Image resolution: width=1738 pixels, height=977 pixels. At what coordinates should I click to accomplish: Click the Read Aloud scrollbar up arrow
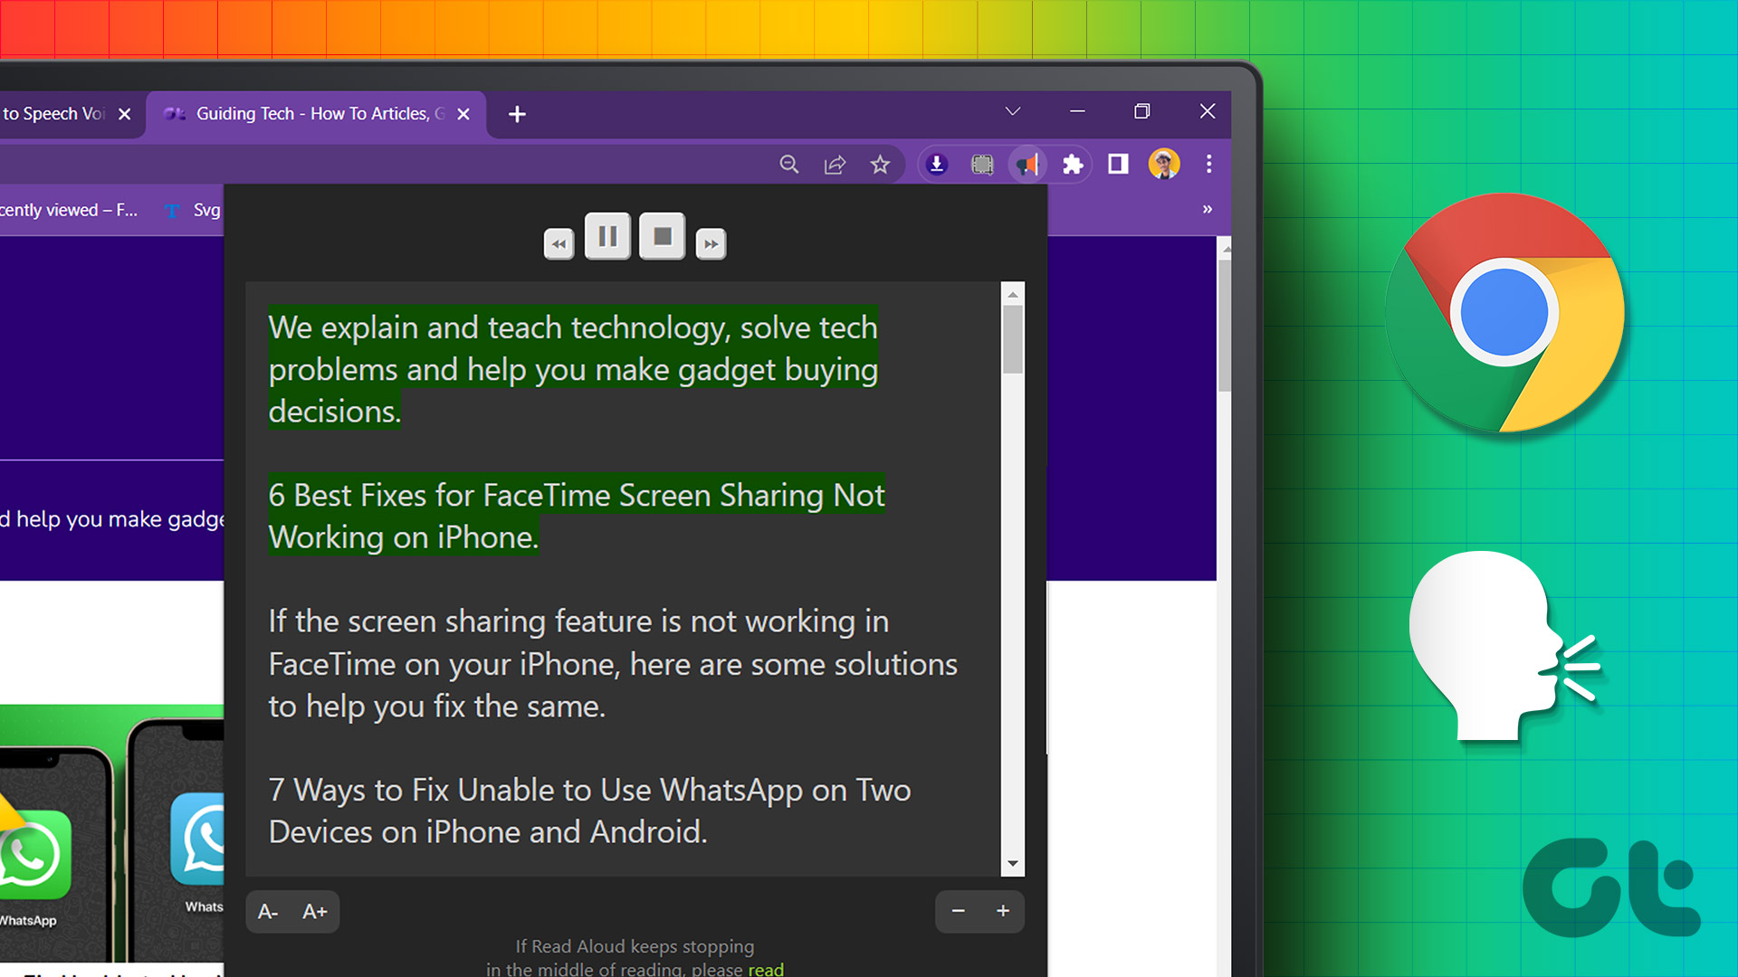click(1013, 294)
